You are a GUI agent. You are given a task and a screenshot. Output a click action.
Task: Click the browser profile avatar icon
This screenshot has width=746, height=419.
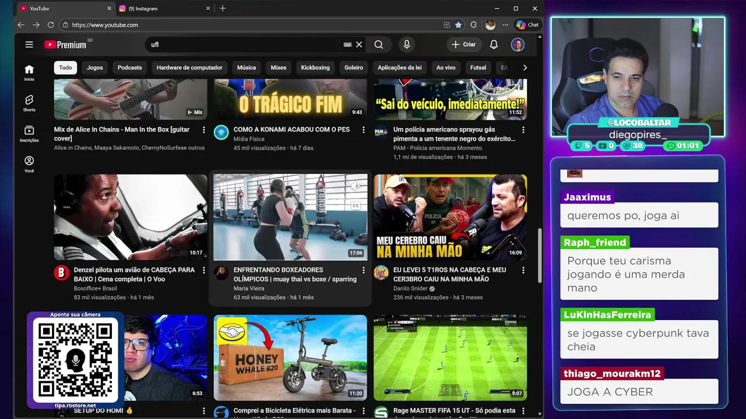click(x=490, y=25)
